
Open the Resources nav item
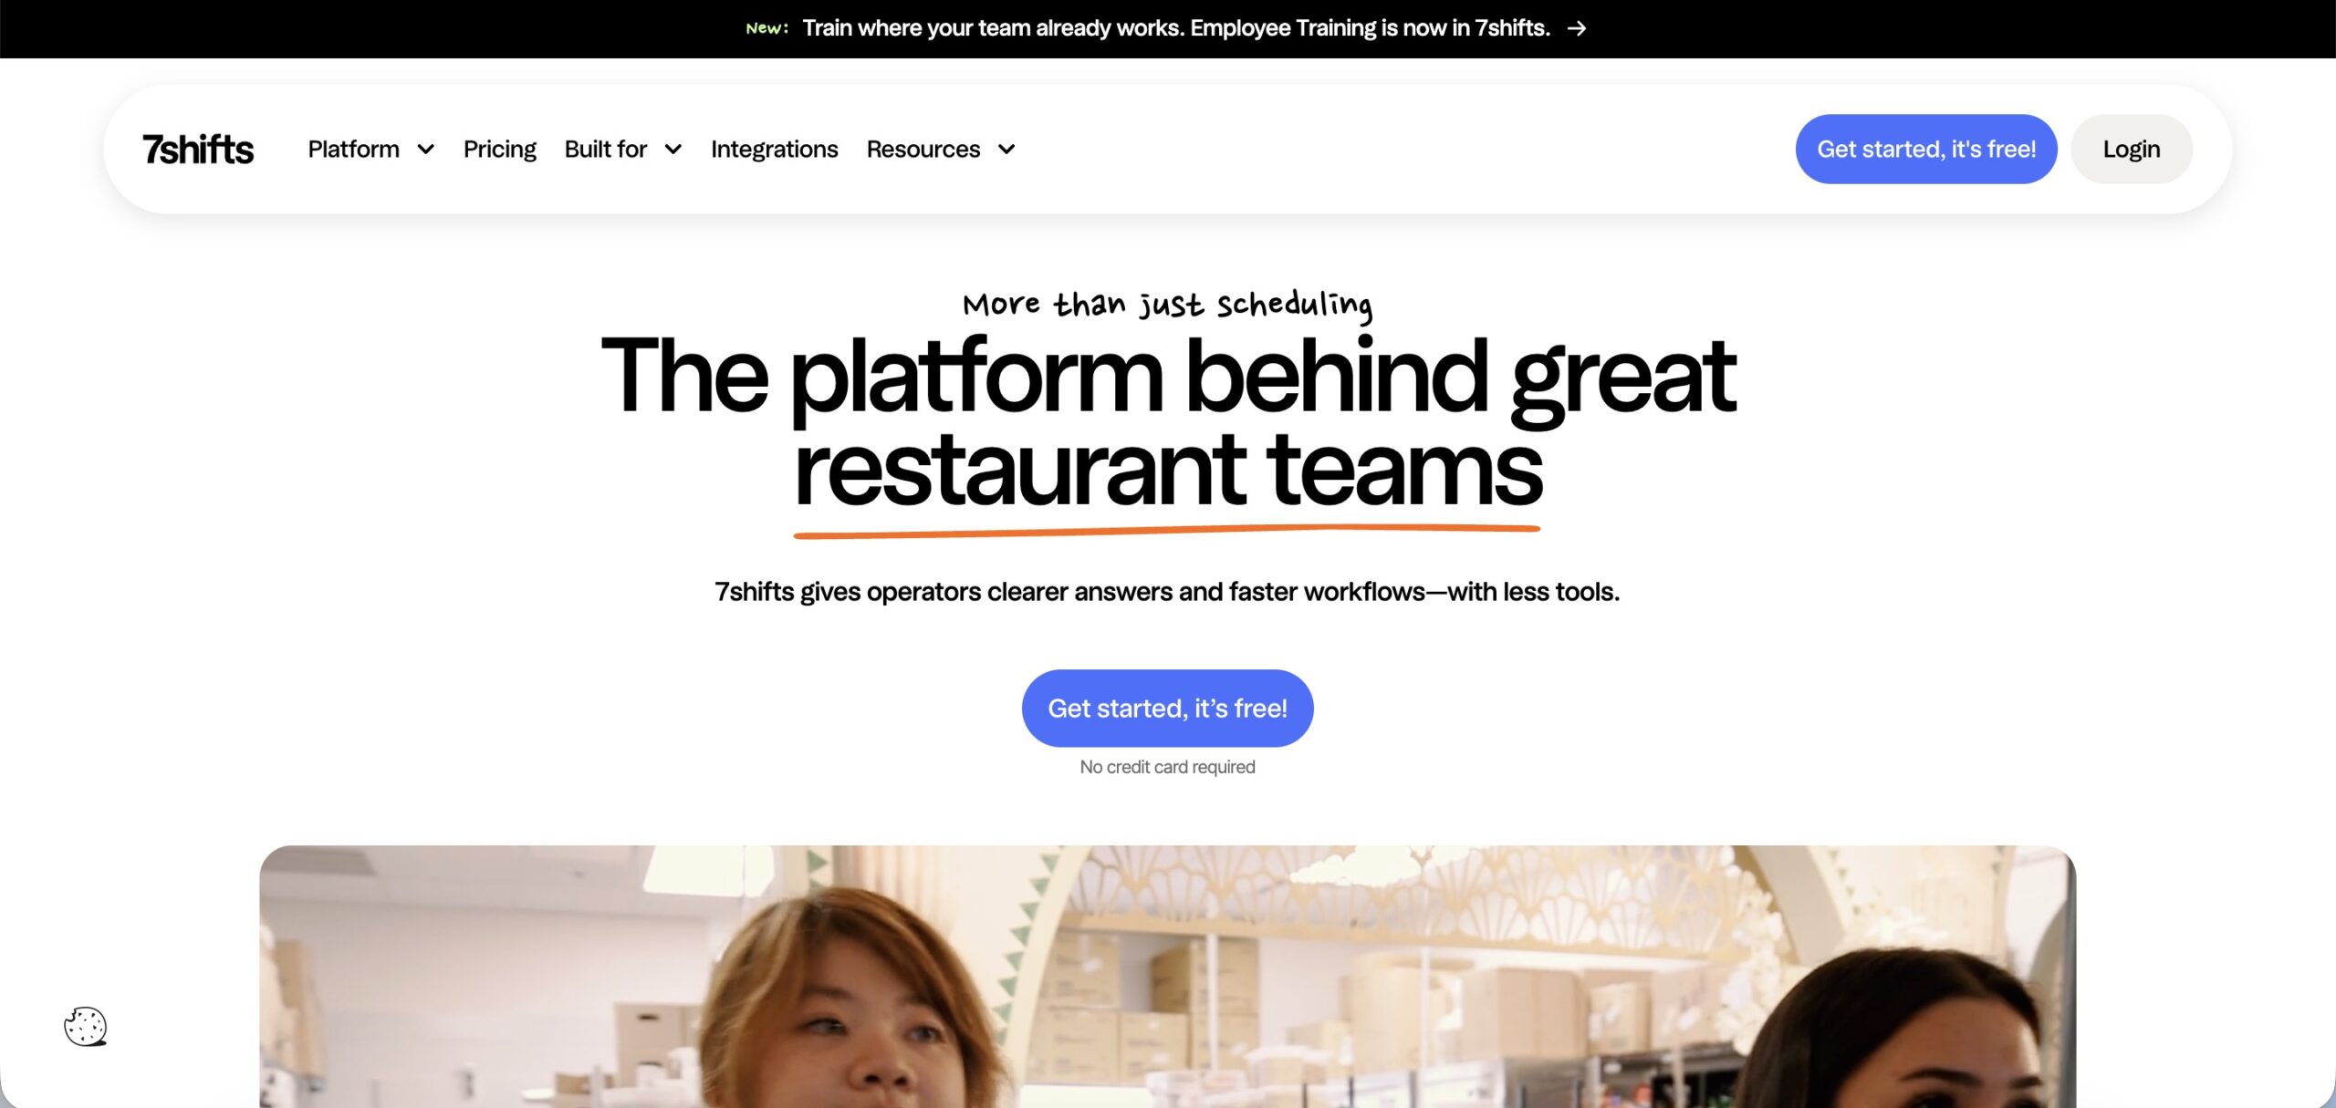pos(923,150)
